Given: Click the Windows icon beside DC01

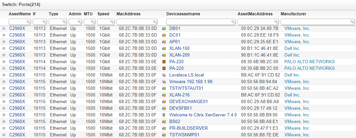Looking at the screenshot, I should coord(164,35).
